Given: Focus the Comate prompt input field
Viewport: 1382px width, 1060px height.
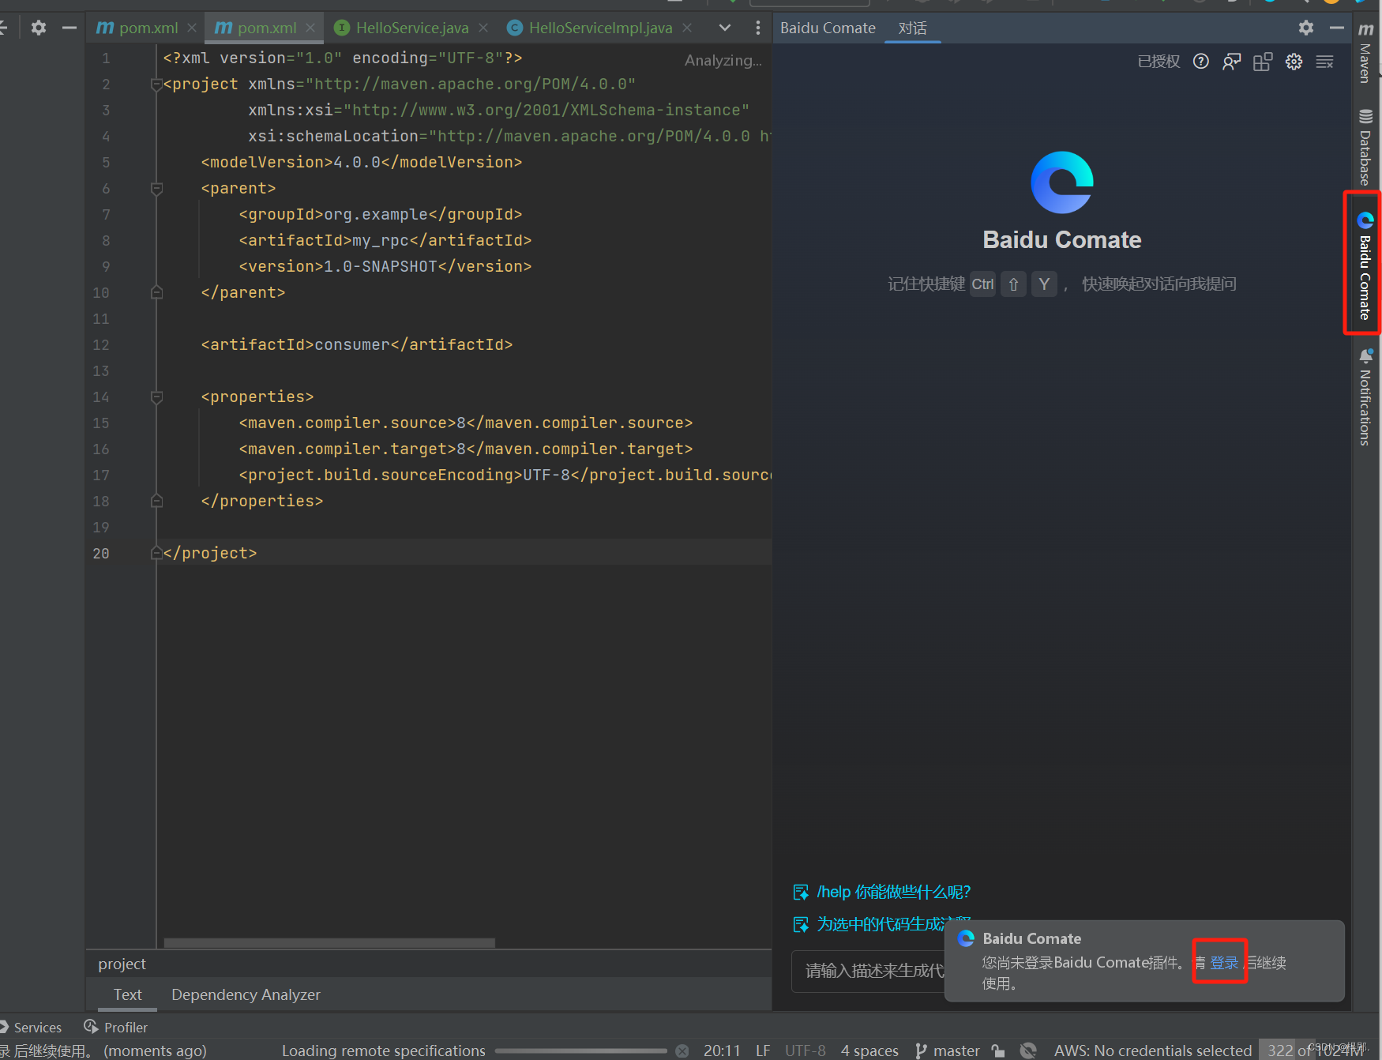Looking at the screenshot, I should (x=869, y=971).
